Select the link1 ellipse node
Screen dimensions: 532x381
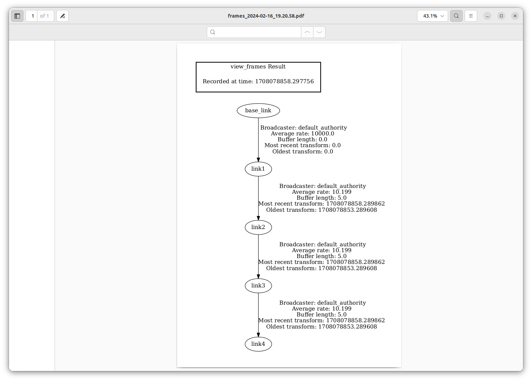(x=258, y=169)
